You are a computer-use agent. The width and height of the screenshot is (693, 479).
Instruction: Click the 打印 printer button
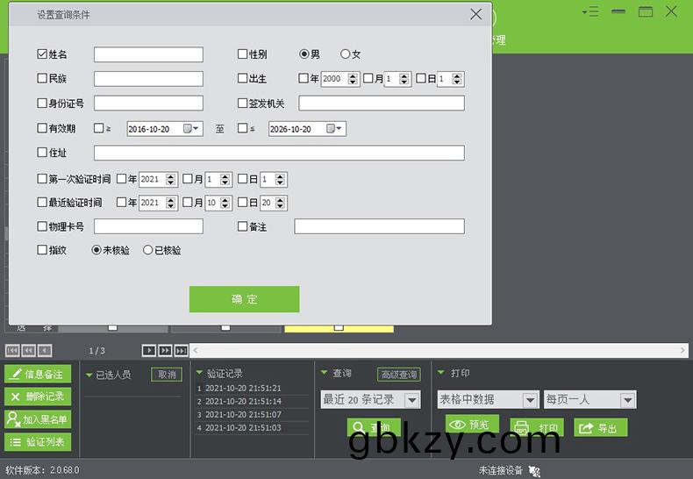pyautogui.click(x=537, y=428)
